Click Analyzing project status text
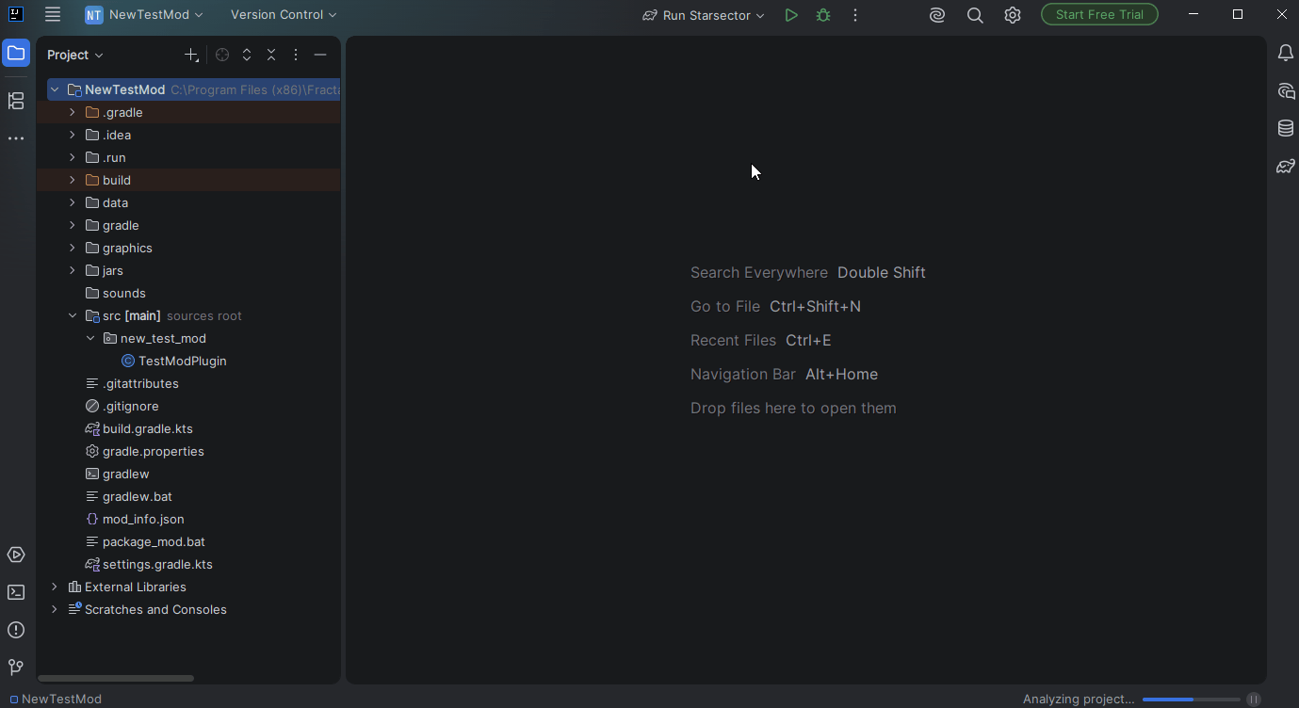This screenshot has width=1299, height=708. click(x=1079, y=700)
